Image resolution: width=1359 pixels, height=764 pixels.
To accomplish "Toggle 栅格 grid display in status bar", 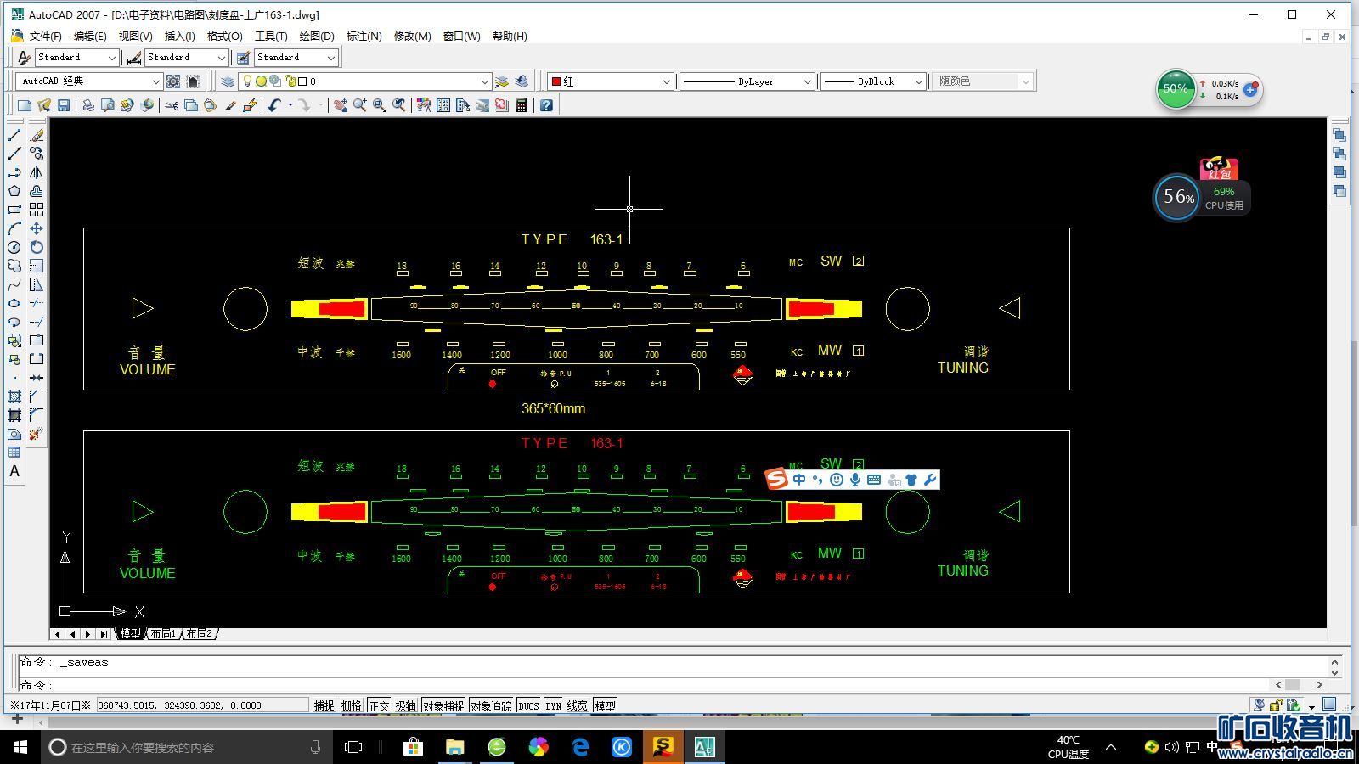I will coord(351,705).
